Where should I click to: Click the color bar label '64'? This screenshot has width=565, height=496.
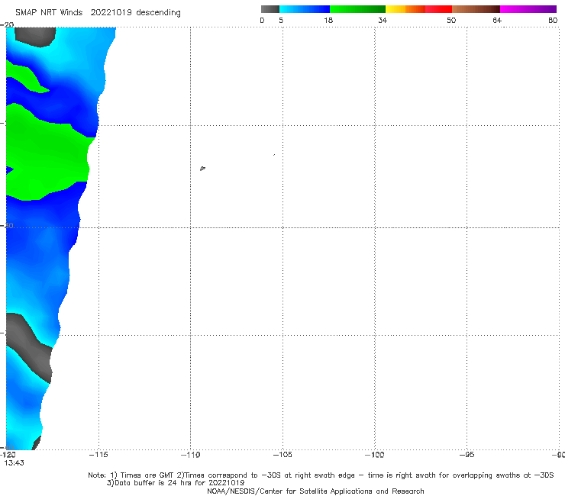497,20
